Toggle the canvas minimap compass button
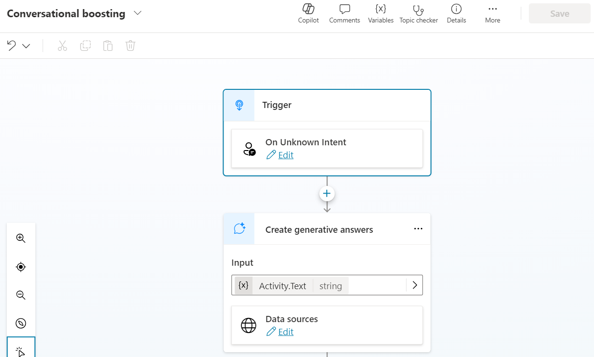 pyautogui.click(x=21, y=323)
